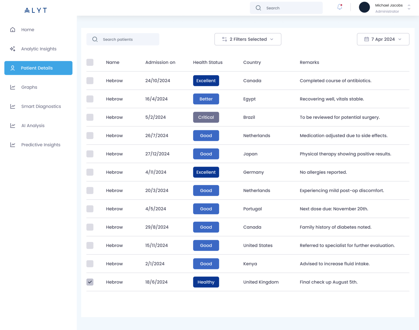Select the checkbox for the Egypt patient

tap(90, 99)
